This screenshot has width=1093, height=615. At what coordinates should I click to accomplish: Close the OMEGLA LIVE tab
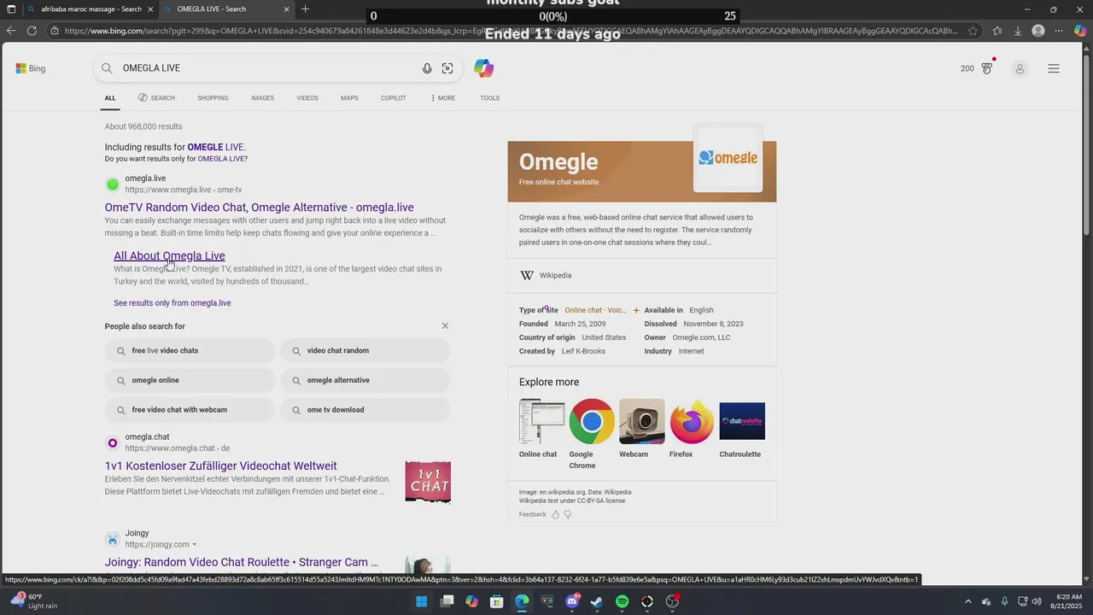tap(286, 9)
